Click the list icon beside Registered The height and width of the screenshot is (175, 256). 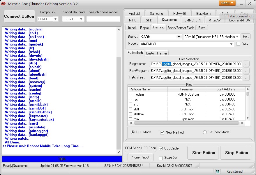tap(218, 171)
